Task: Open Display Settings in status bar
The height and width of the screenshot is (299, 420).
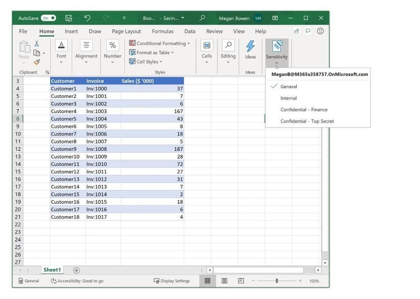Action: click(x=172, y=281)
